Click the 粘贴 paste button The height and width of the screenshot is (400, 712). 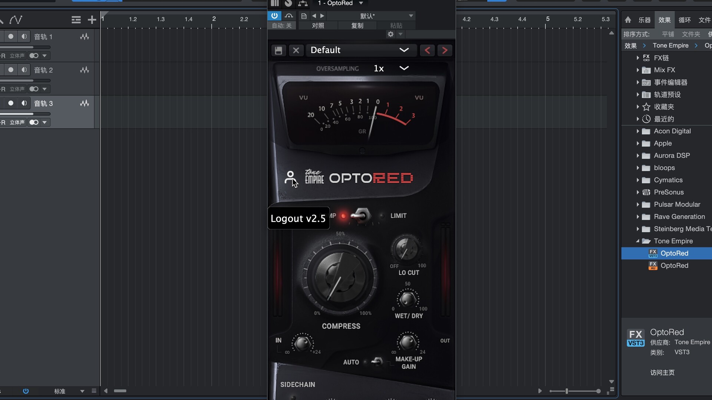point(396,26)
